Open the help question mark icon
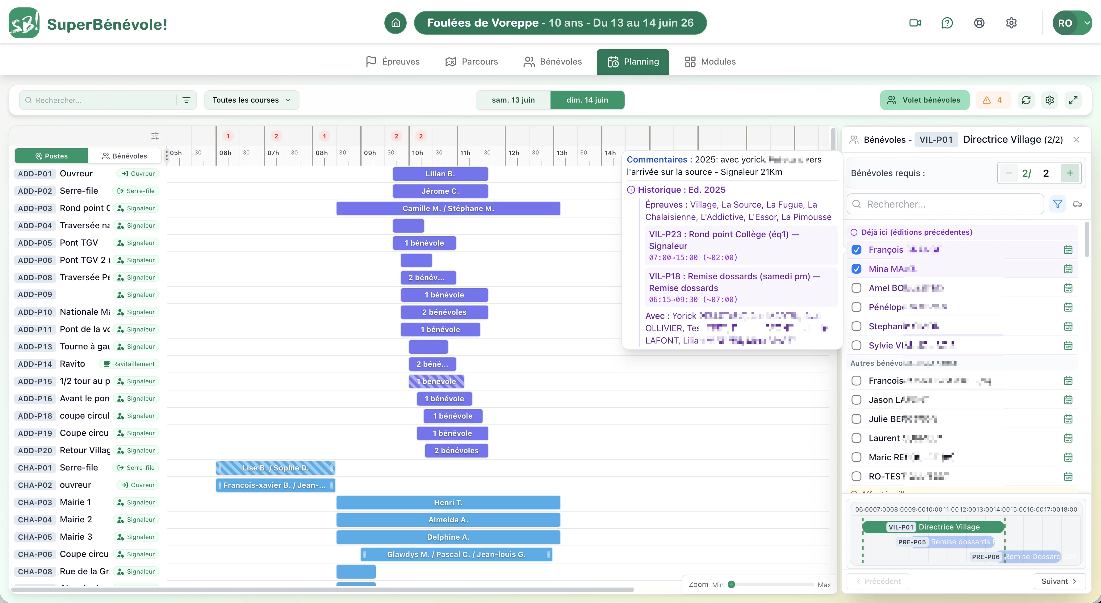This screenshot has height=603, width=1101. [947, 23]
